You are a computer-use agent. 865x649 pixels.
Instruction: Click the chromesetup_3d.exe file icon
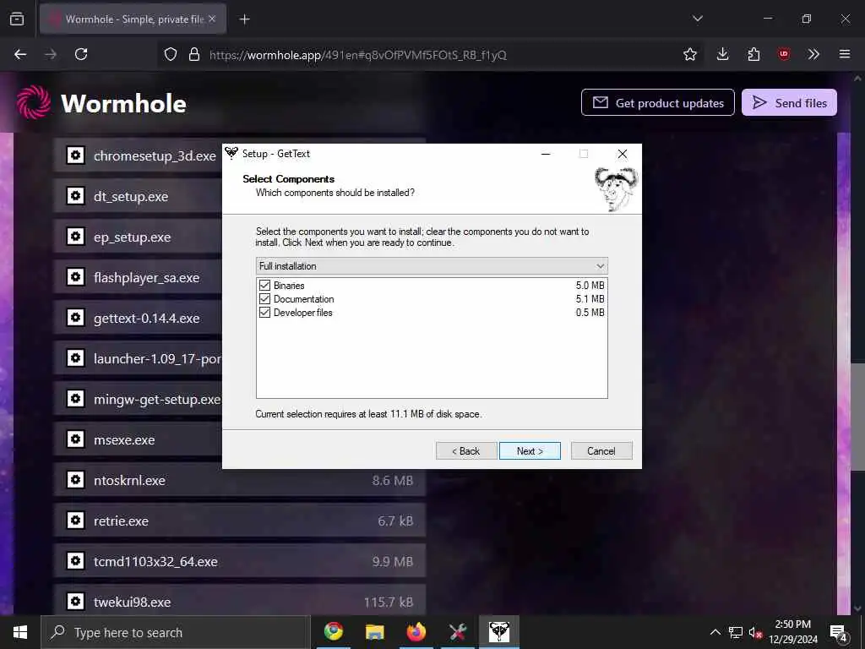coord(75,155)
